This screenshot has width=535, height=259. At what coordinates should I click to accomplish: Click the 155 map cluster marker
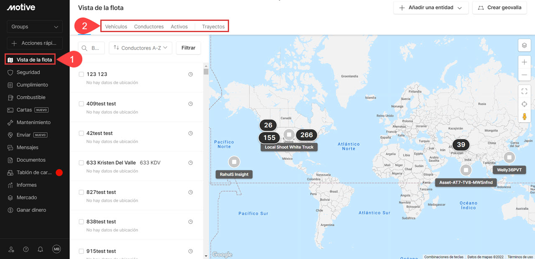pyautogui.click(x=270, y=138)
